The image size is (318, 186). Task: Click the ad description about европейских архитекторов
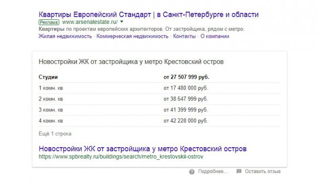[142, 29]
